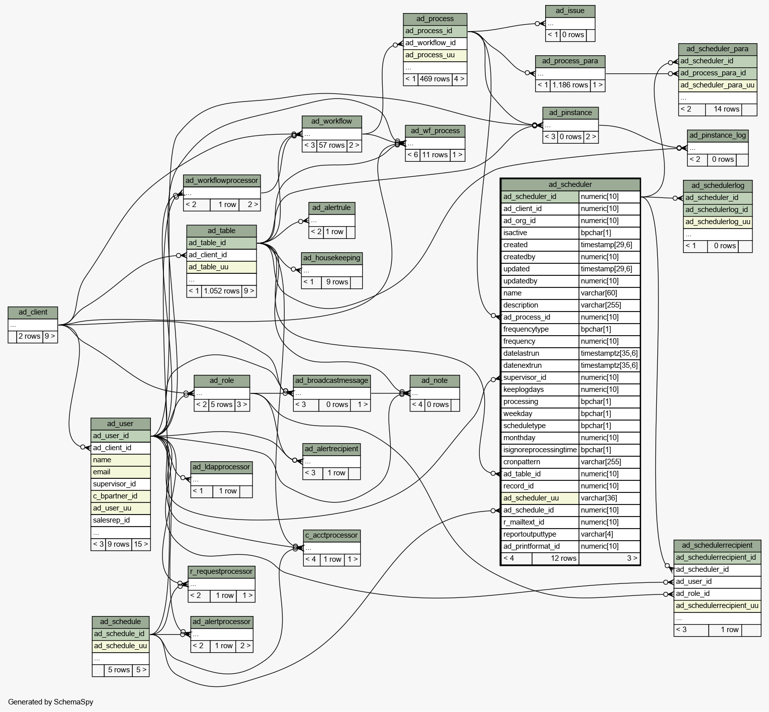Select ad_role_id column in ad_schedulerrecipient

coord(717,594)
